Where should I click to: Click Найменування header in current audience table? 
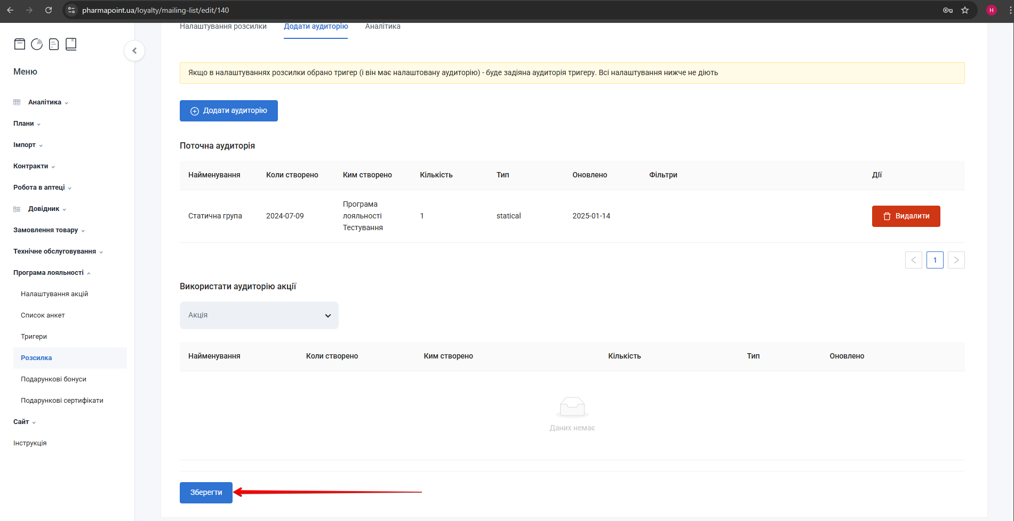[x=214, y=175]
